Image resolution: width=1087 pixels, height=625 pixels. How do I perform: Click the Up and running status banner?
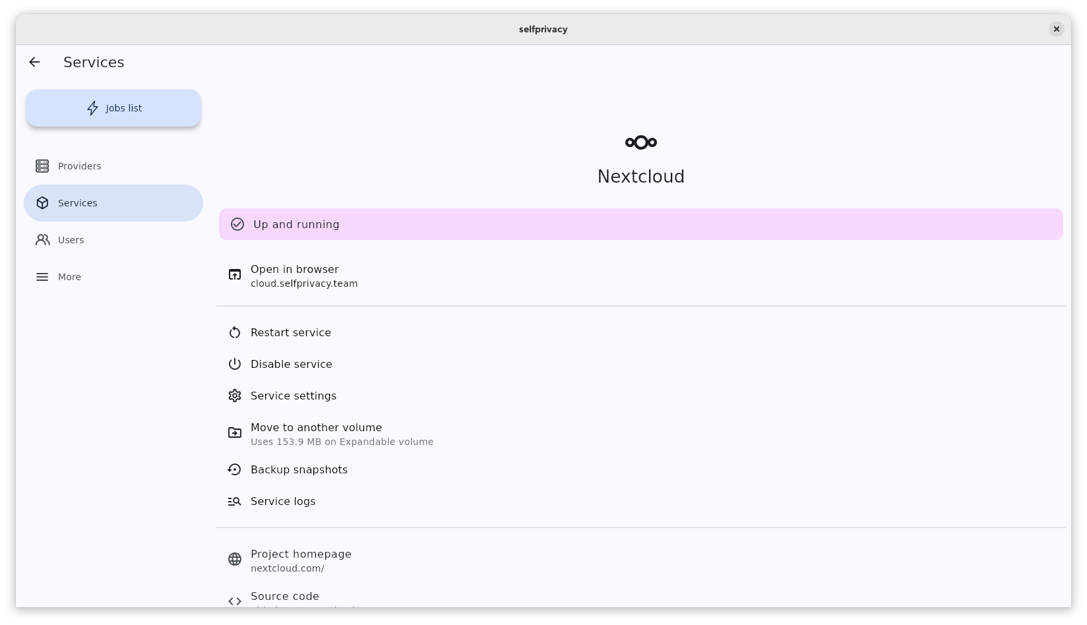tap(641, 224)
